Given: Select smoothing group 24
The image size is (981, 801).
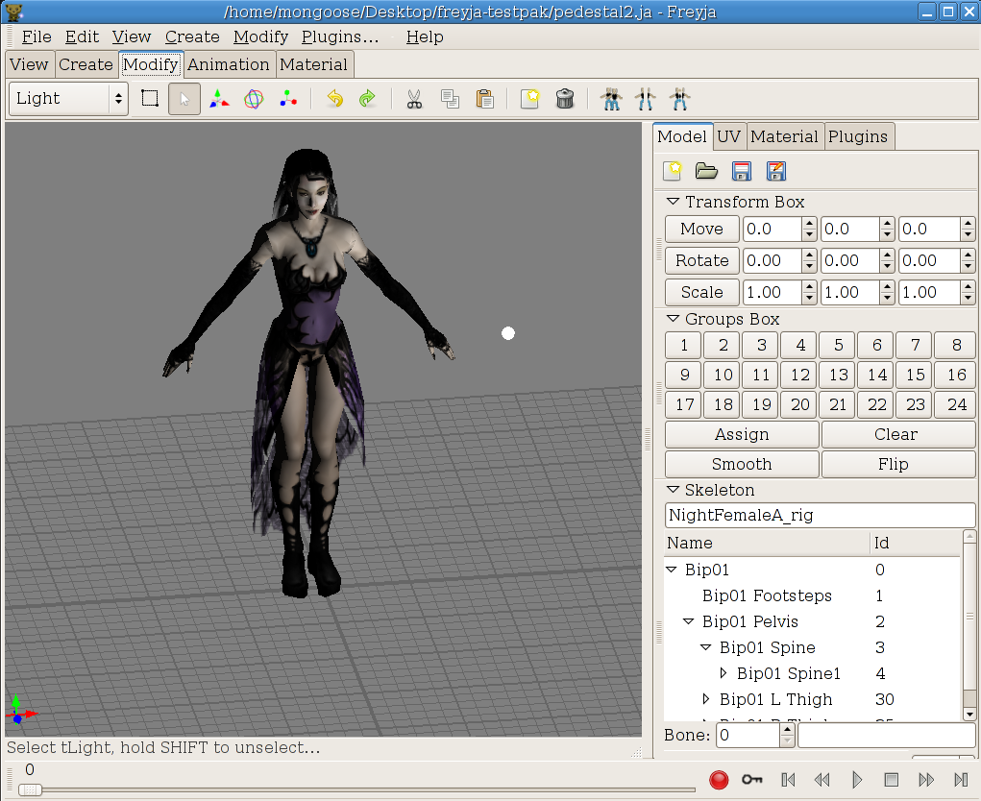Looking at the screenshot, I should tap(957, 404).
